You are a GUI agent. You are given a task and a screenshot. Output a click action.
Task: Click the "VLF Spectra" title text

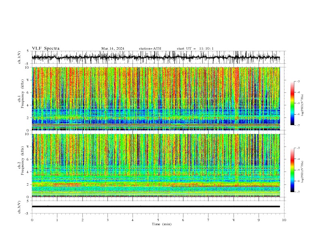pyautogui.click(x=46, y=48)
